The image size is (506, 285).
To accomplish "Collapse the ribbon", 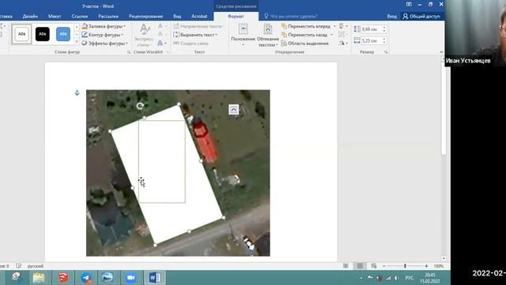I will pyautogui.click(x=441, y=52).
